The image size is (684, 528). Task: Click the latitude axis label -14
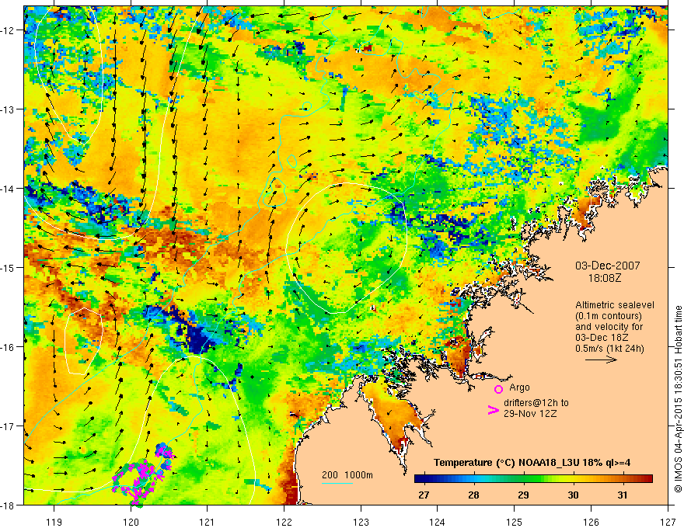pos(9,189)
